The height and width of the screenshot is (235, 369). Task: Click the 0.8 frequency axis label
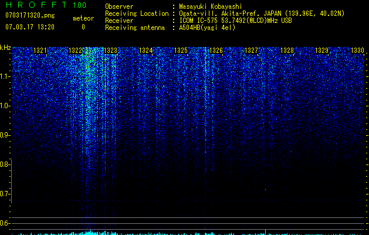coord(5,164)
